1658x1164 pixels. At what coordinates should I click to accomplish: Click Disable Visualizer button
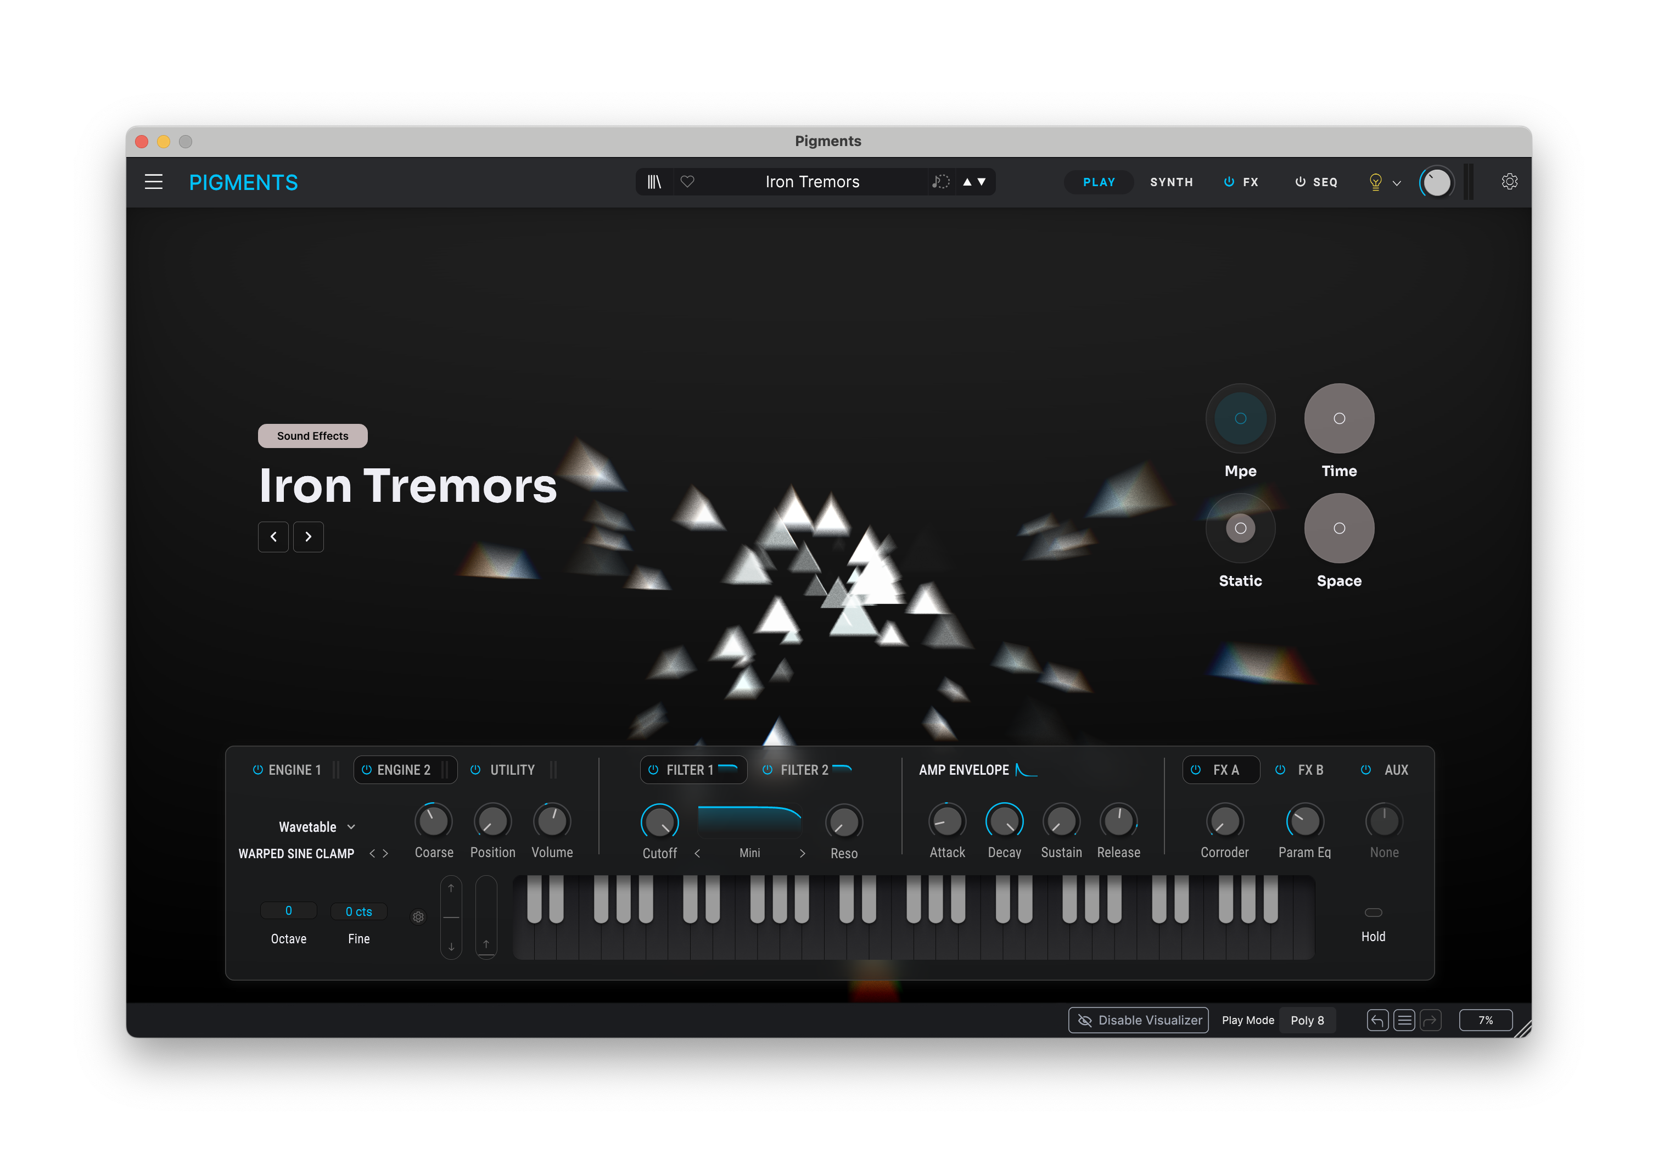pyautogui.click(x=1139, y=1020)
